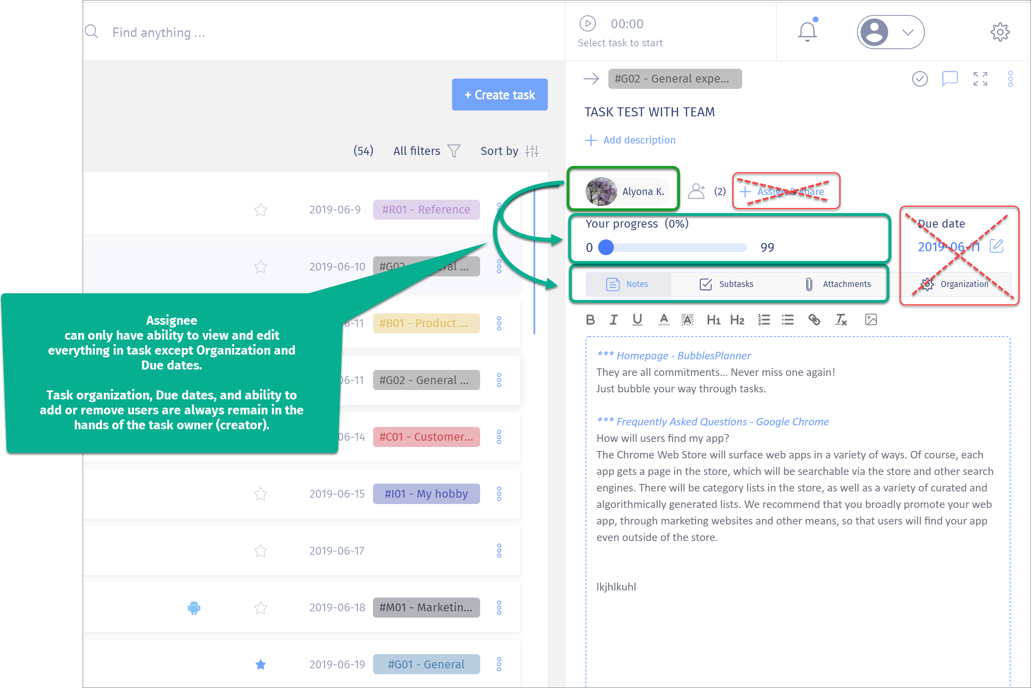Screen dimensions: 1031x688
Task: Start the timer play button
Action: click(588, 24)
